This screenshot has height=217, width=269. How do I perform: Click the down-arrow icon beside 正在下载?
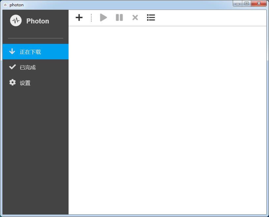click(12, 51)
